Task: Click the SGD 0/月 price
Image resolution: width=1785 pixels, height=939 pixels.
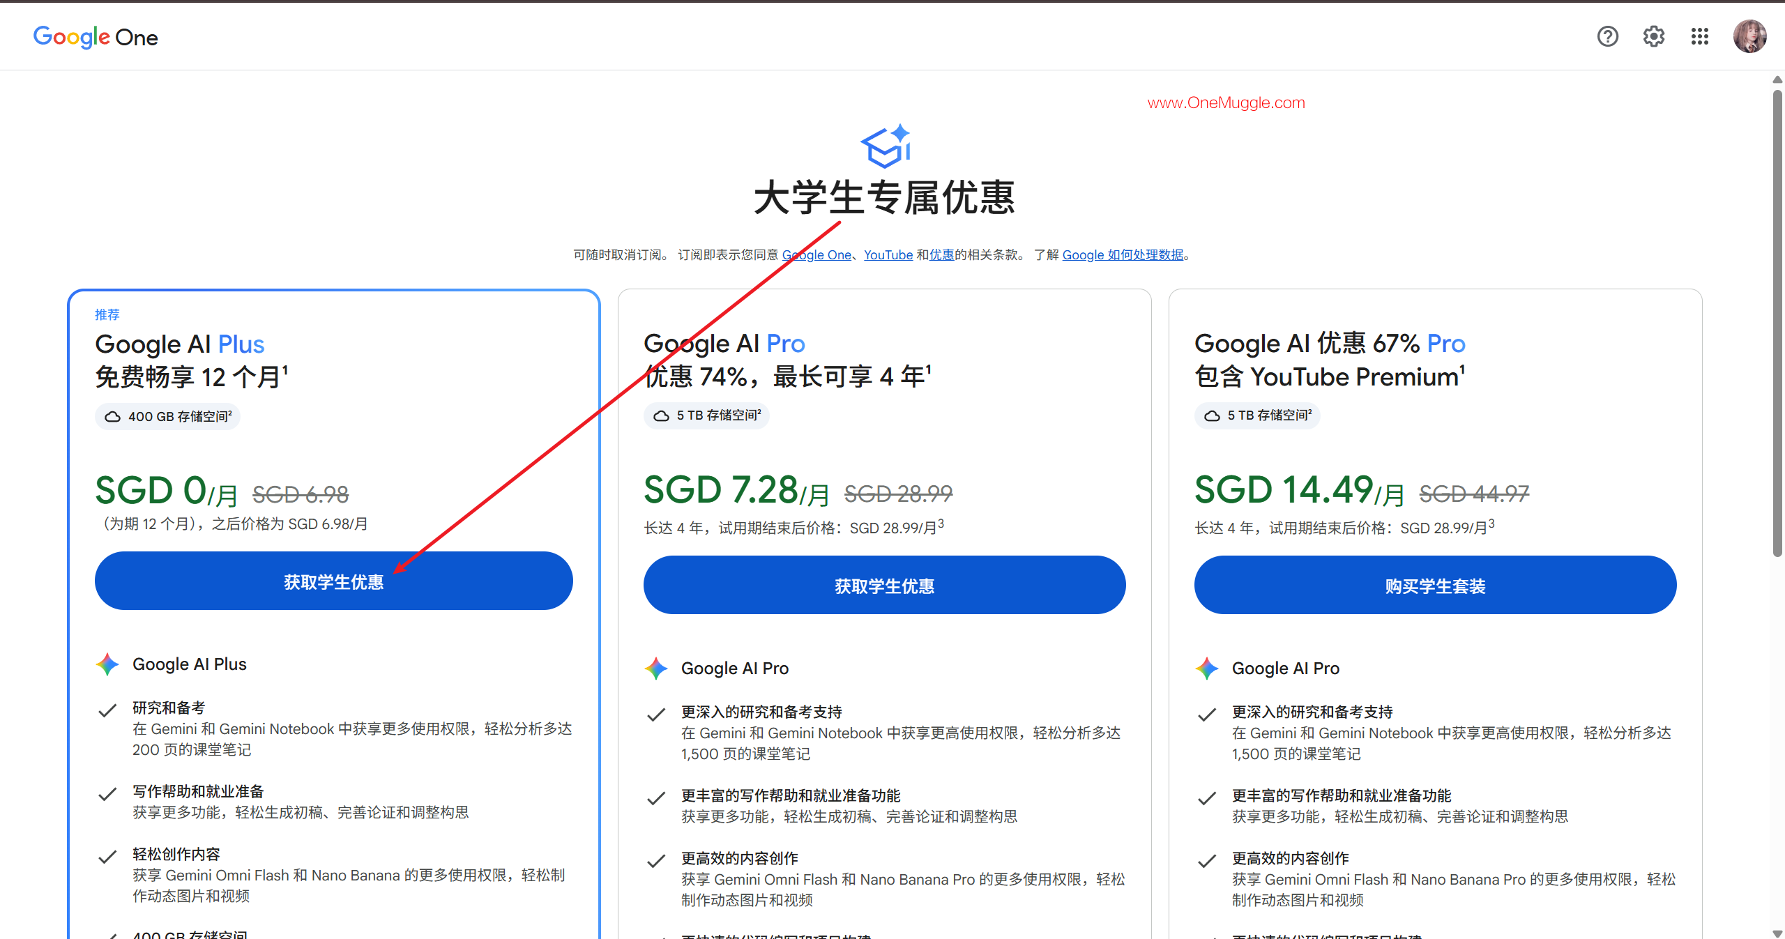Action: click(166, 491)
